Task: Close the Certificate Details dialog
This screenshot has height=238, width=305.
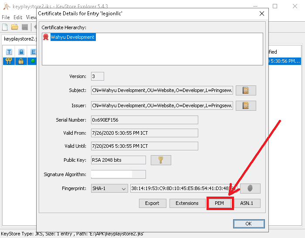Action: 262,14
